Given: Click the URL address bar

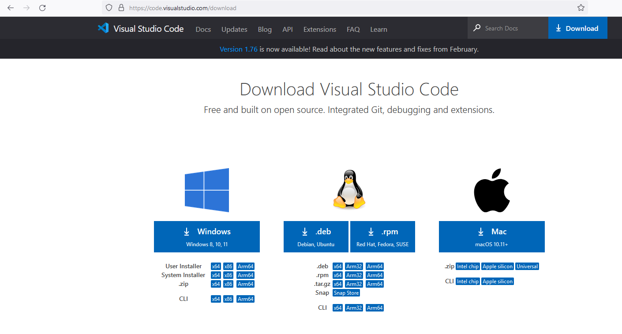Looking at the screenshot, I should coord(344,8).
